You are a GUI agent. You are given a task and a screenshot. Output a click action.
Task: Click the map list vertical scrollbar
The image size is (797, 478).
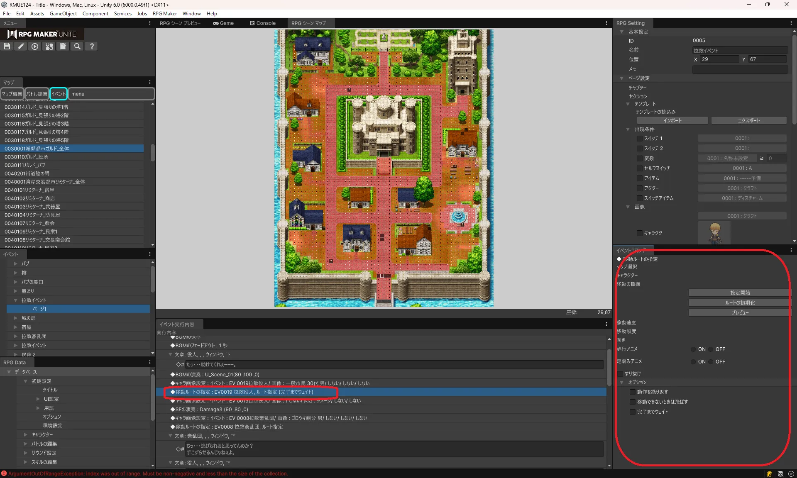(152, 153)
